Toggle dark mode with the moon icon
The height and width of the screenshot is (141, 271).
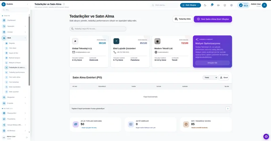click(x=205, y=5)
